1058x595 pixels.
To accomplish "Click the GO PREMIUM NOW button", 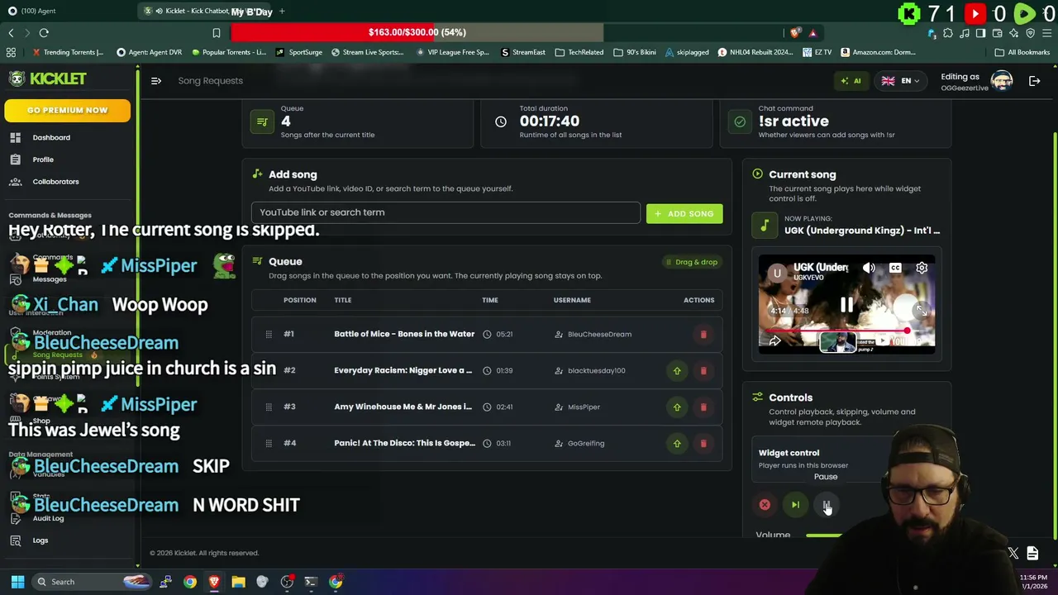I will coord(67,110).
